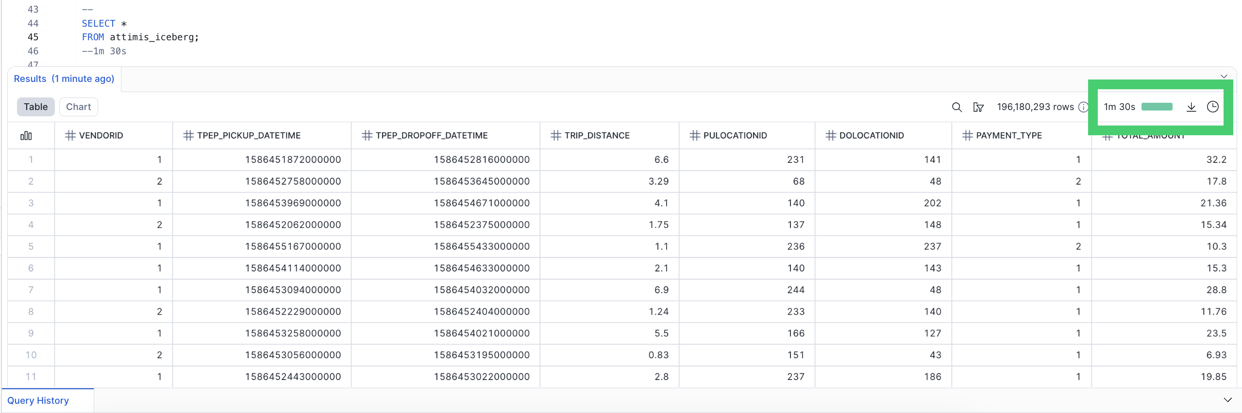Expand the Query History panel chevron
This screenshot has width=1242, height=413.
[1227, 400]
